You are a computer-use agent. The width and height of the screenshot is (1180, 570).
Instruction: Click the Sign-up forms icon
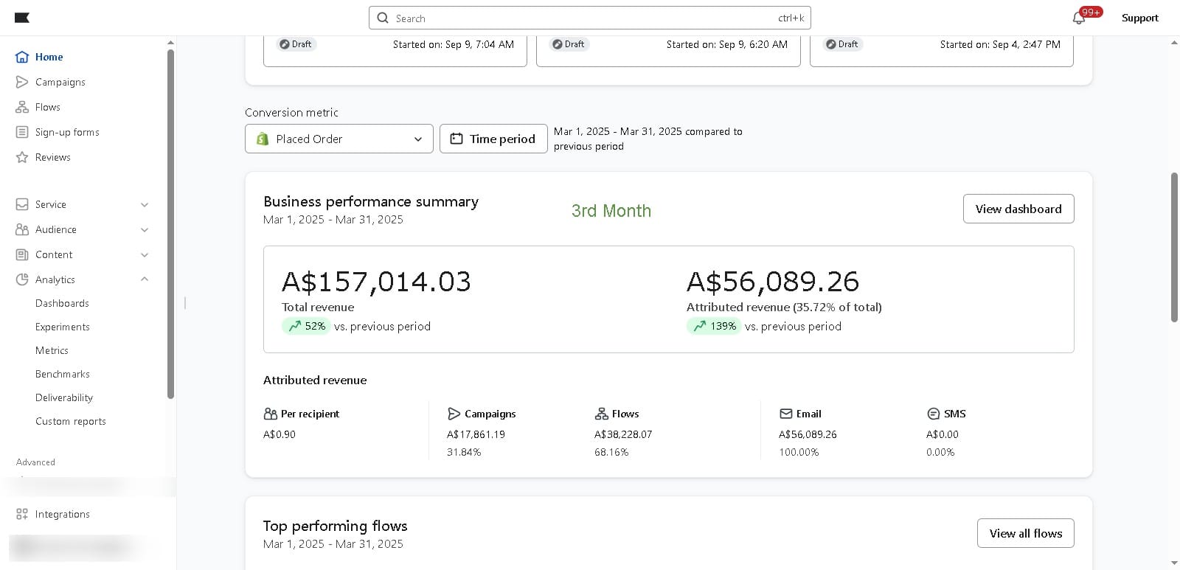(22, 132)
